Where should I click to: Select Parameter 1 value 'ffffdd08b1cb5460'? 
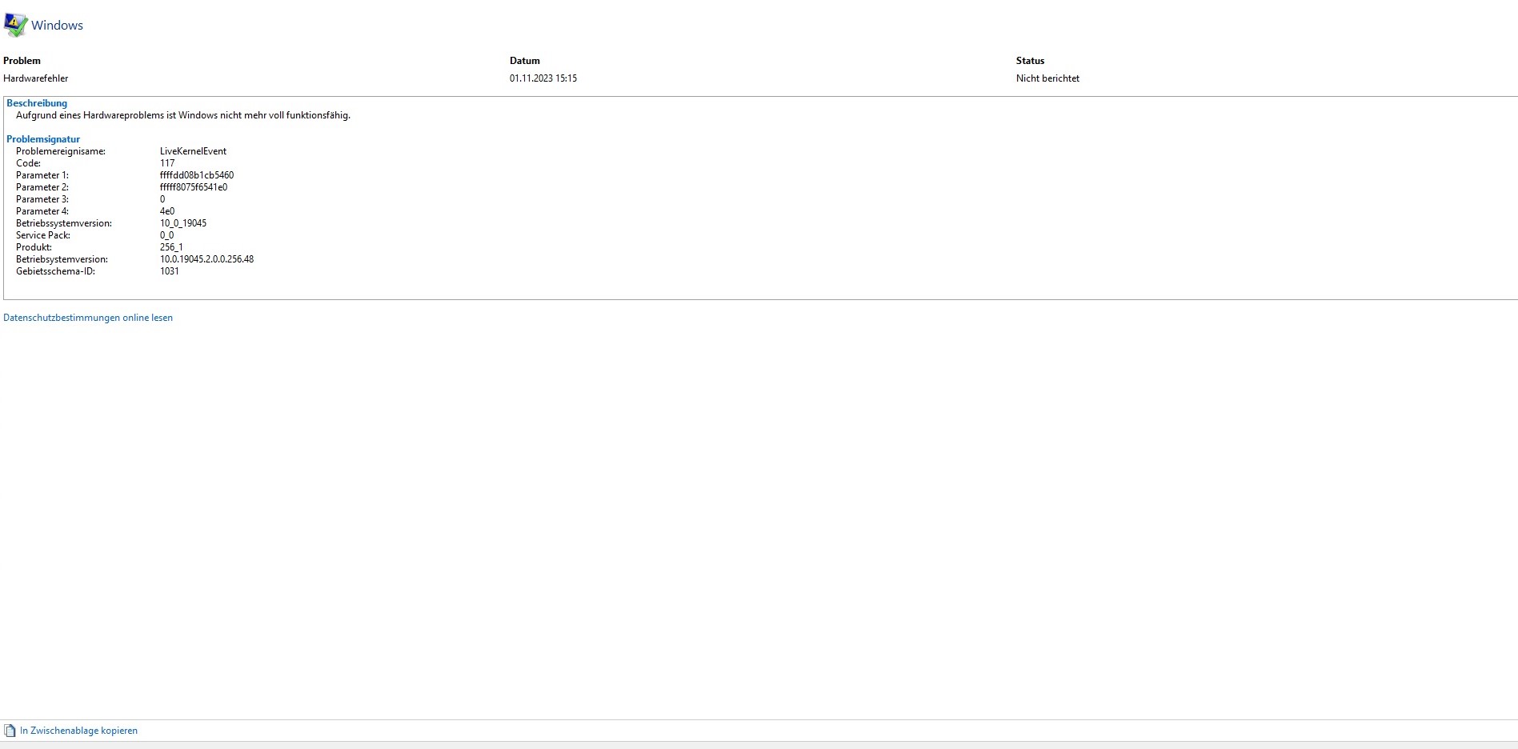click(197, 175)
